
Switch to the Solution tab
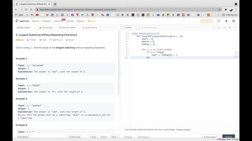[x=46, y=28]
